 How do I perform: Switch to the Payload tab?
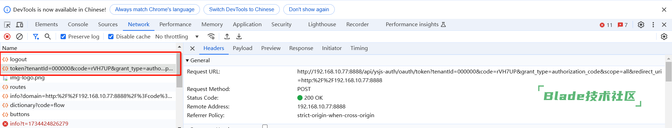click(x=242, y=48)
